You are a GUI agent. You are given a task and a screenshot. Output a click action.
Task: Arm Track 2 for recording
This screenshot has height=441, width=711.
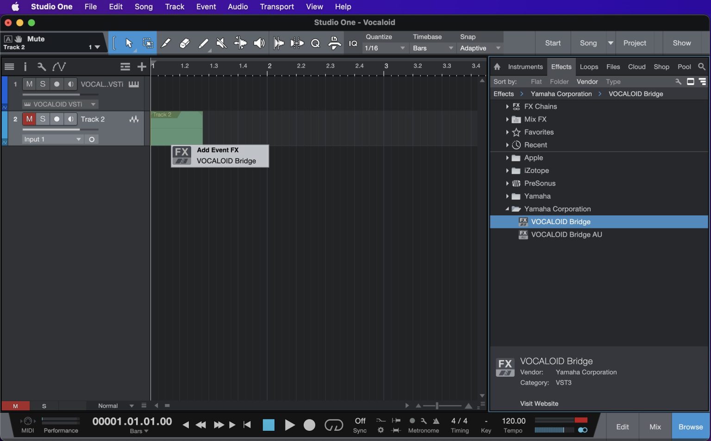[x=56, y=119]
